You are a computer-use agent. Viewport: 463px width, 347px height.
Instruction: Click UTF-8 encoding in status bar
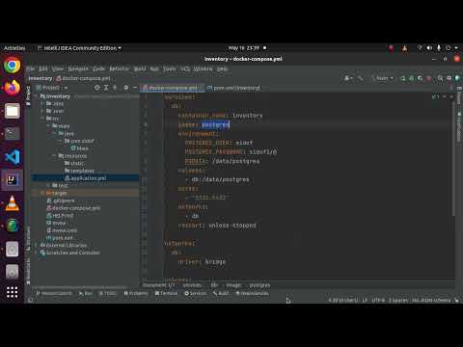(x=378, y=300)
